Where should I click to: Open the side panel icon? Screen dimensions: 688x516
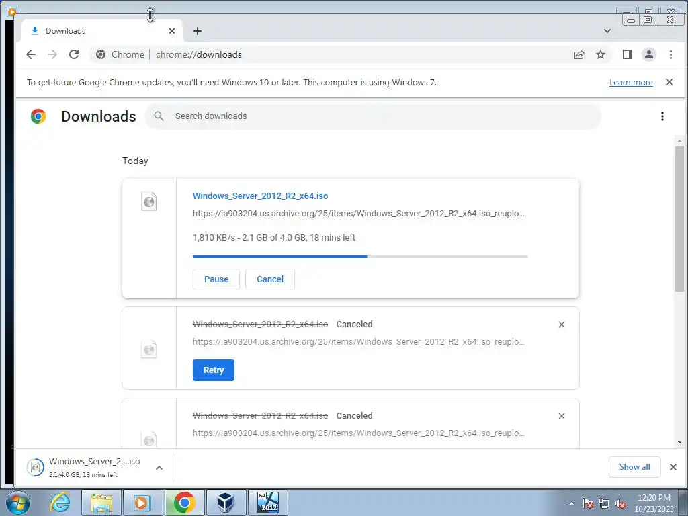pyautogui.click(x=628, y=54)
